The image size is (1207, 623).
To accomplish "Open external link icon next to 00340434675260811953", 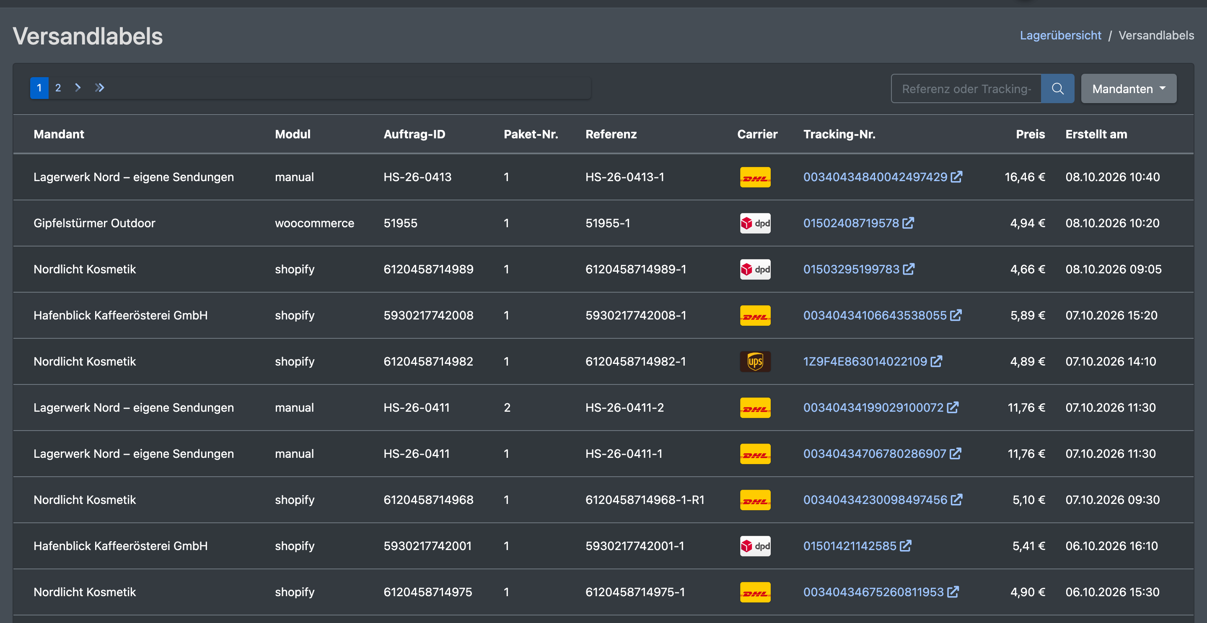I will click(x=953, y=592).
